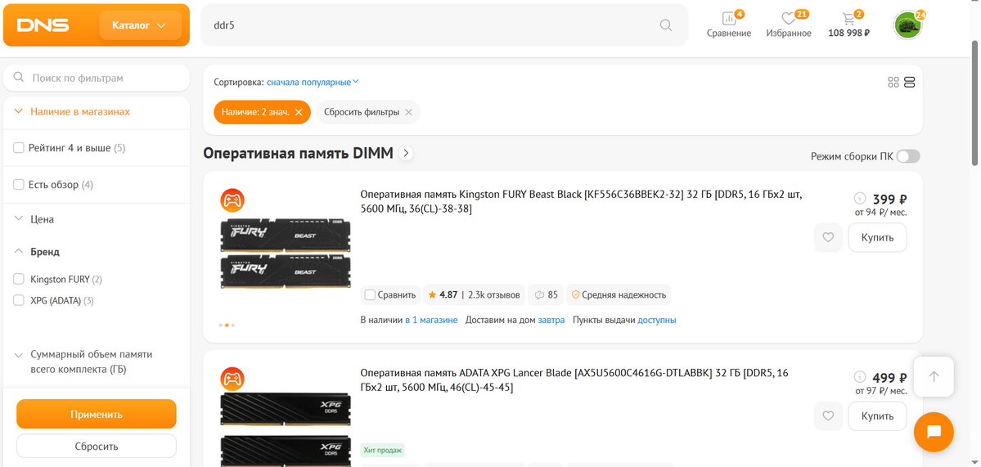The height and width of the screenshot is (467, 981).
Task: Focus the Поиск по фильтрам field
Action: tap(97, 79)
